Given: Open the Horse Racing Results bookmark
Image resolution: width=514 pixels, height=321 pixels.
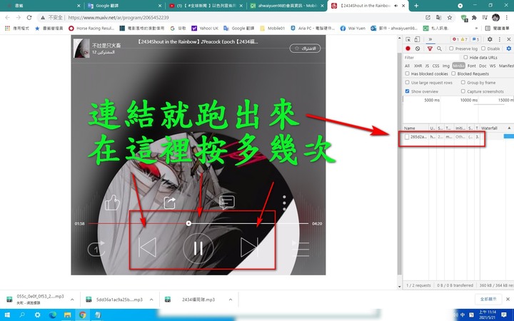Looking at the screenshot, I should point(91,29).
